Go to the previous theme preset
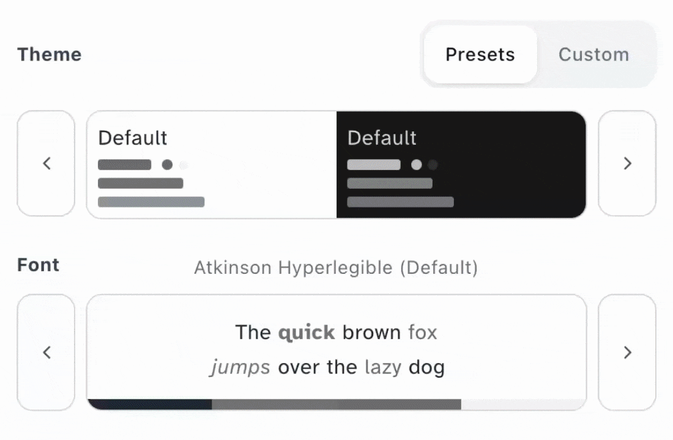673x440 pixels. 46,164
